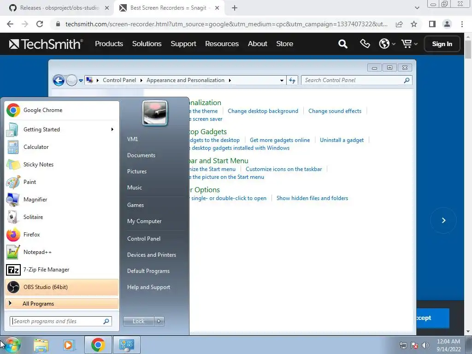Click Uninstall a gadget link
472x354 pixels.
342,140
